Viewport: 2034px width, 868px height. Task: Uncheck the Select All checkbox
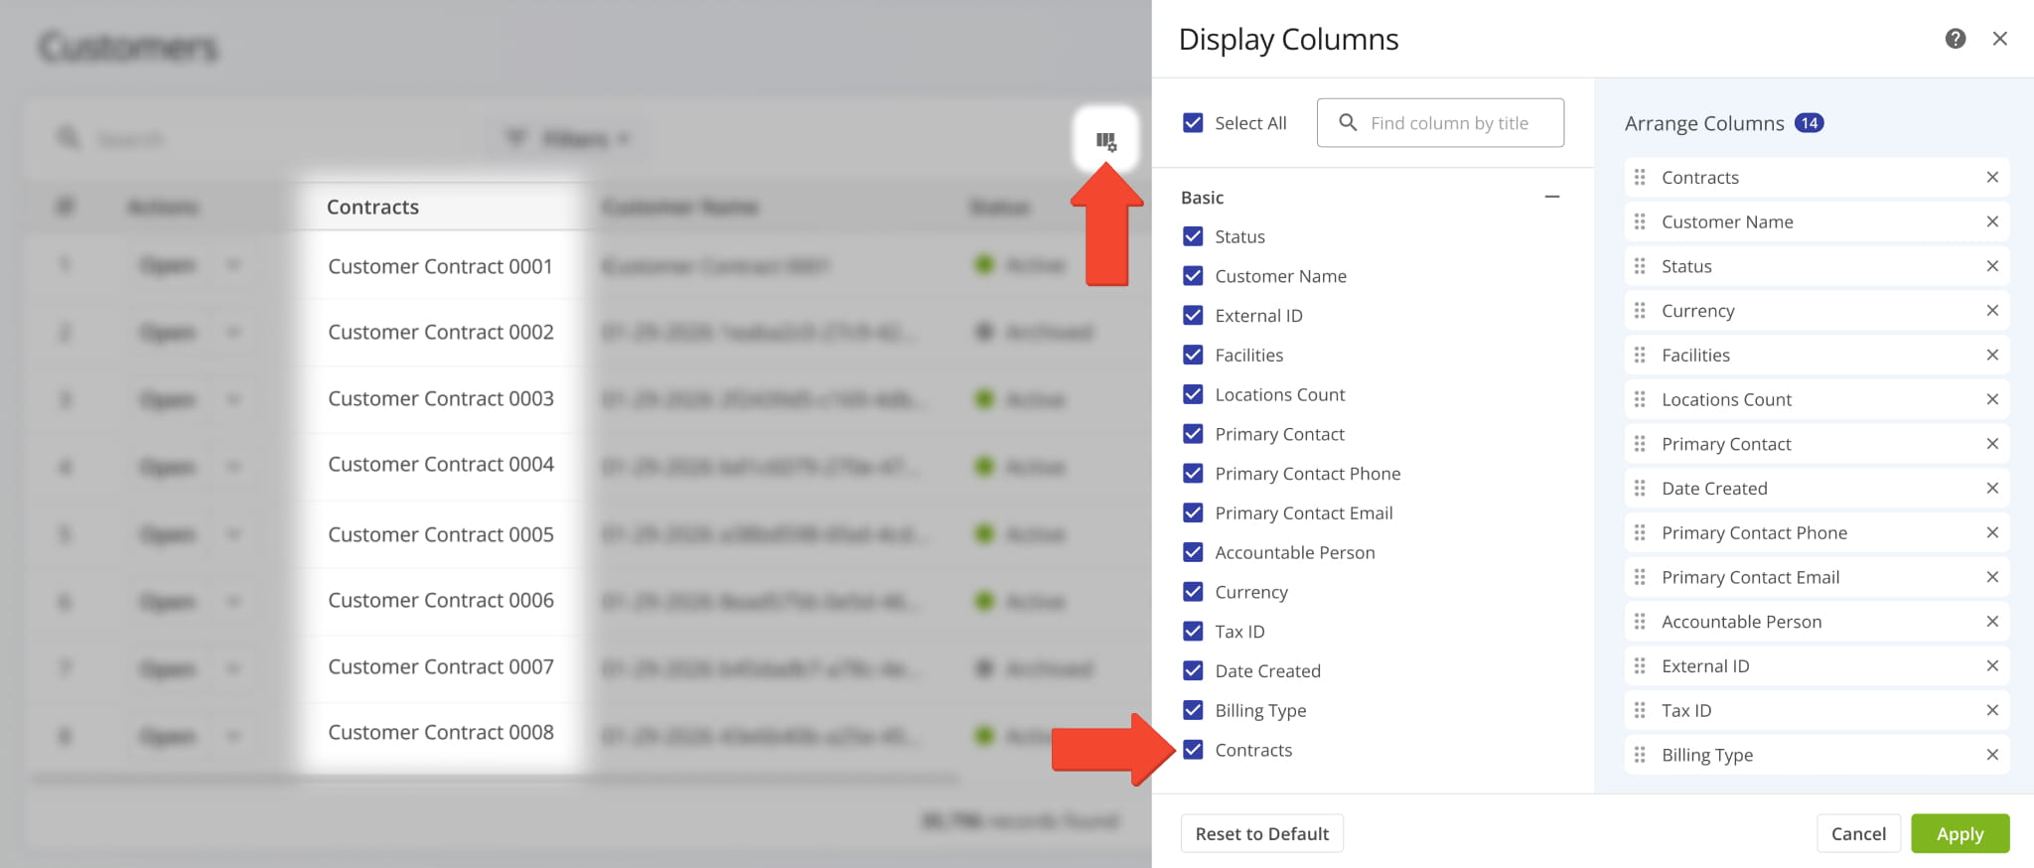pyautogui.click(x=1193, y=123)
